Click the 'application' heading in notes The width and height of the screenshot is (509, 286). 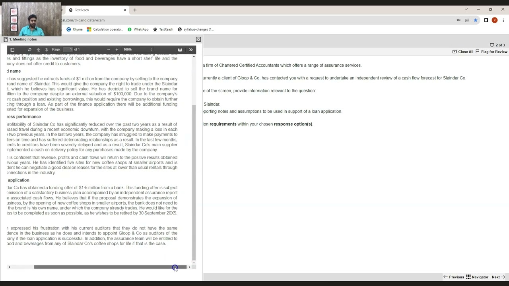[x=18, y=180]
